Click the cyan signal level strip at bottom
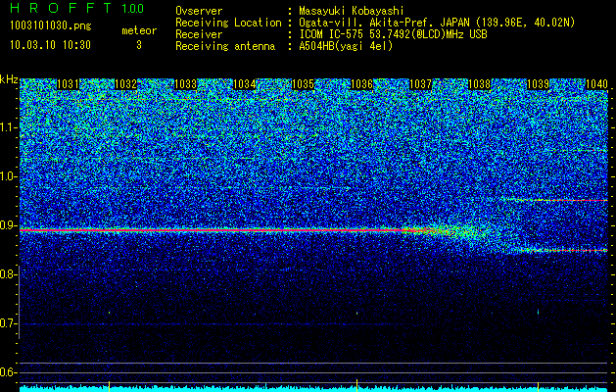 [314, 389]
